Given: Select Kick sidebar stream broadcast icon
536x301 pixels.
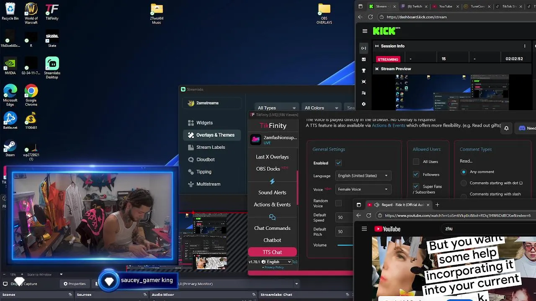Looking at the screenshot, I should pyautogui.click(x=363, y=48).
